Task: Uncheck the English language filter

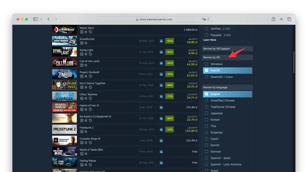Action: (x=206, y=94)
